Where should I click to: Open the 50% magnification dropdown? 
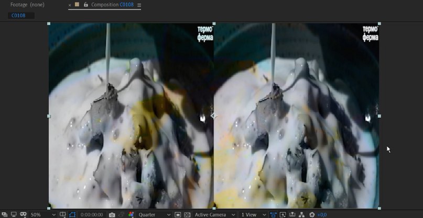tap(42, 214)
